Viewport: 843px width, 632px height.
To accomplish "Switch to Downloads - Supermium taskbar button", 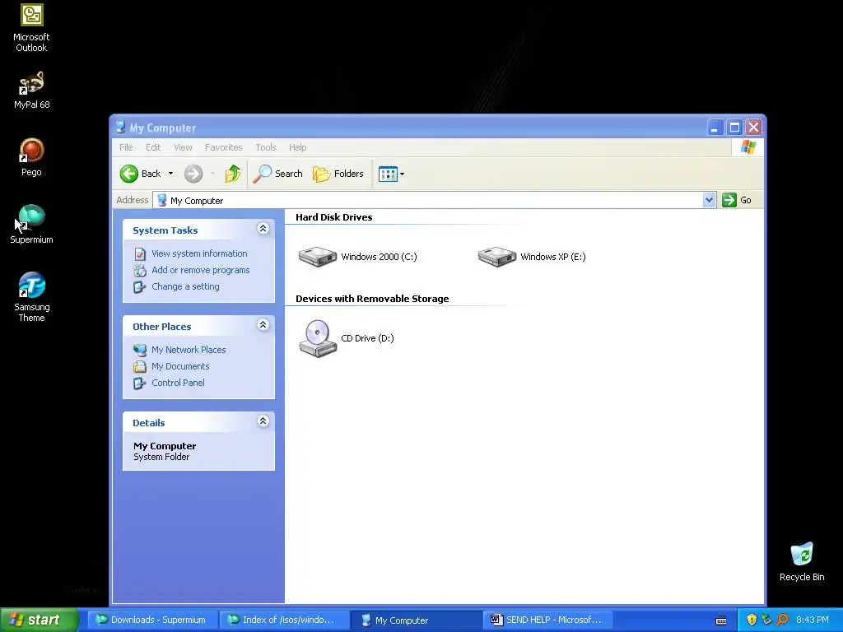I will point(151,620).
